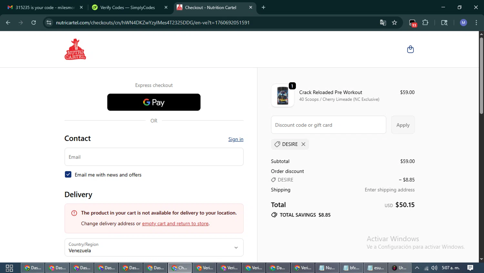The height and width of the screenshot is (273, 484).
Task: Click the "Crack Reloaded Pre Workout" product name
Action: click(x=330, y=92)
